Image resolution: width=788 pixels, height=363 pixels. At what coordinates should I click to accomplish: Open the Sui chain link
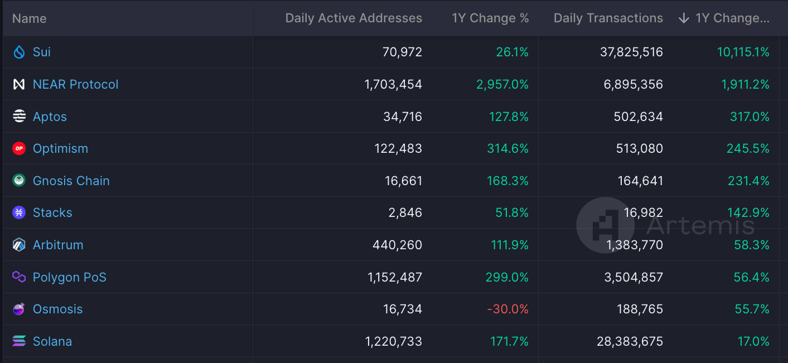pyautogui.click(x=42, y=52)
